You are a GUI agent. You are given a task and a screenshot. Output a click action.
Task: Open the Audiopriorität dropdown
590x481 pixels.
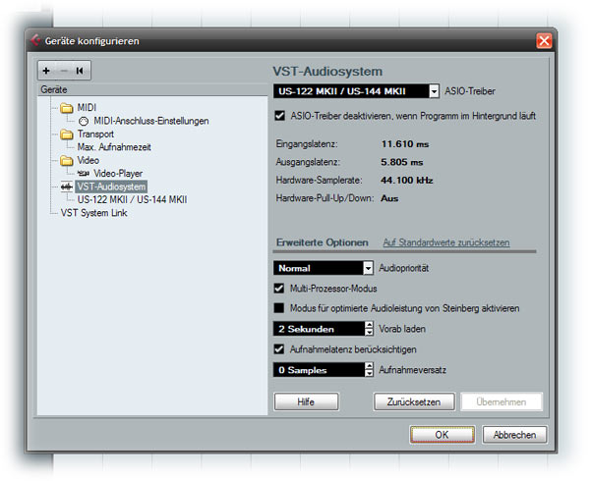point(369,268)
